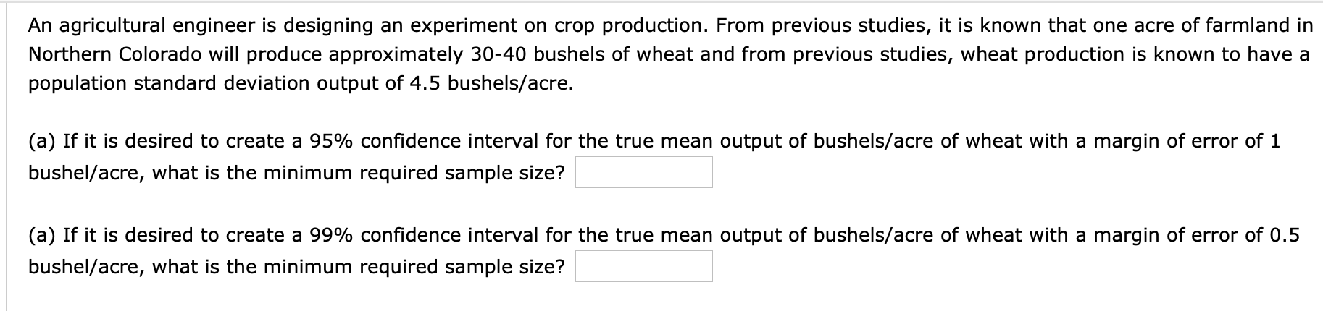1323x311 pixels.
Task: Click the 95% confidence interval answer box
Action: 643,173
